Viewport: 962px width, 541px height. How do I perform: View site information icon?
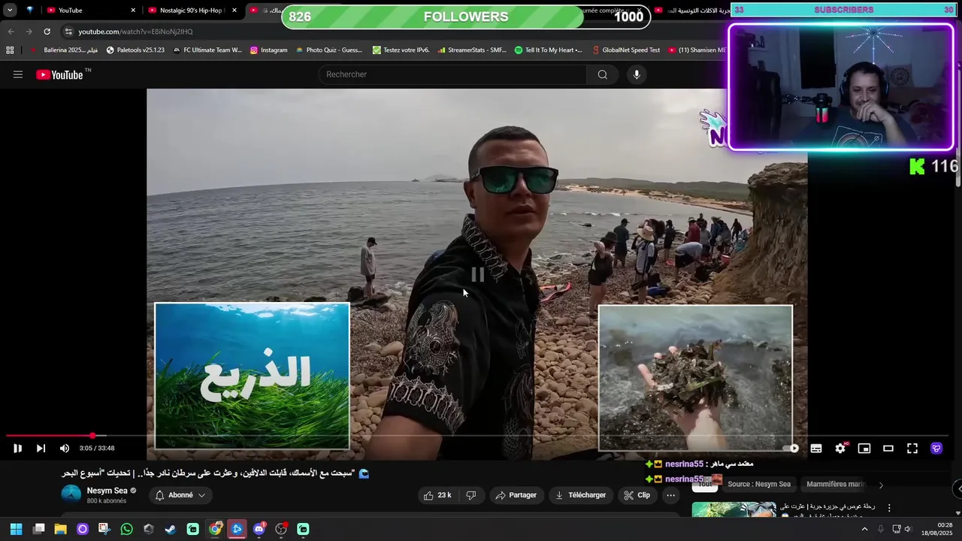pos(68,32)
